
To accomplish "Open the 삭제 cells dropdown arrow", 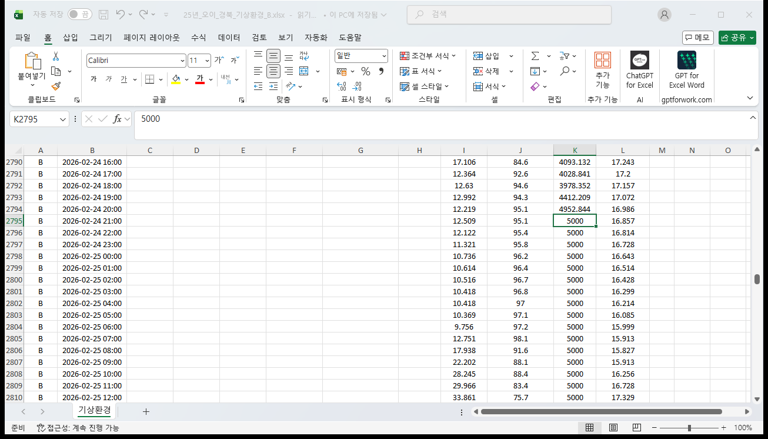I will (x=510, y=71).
